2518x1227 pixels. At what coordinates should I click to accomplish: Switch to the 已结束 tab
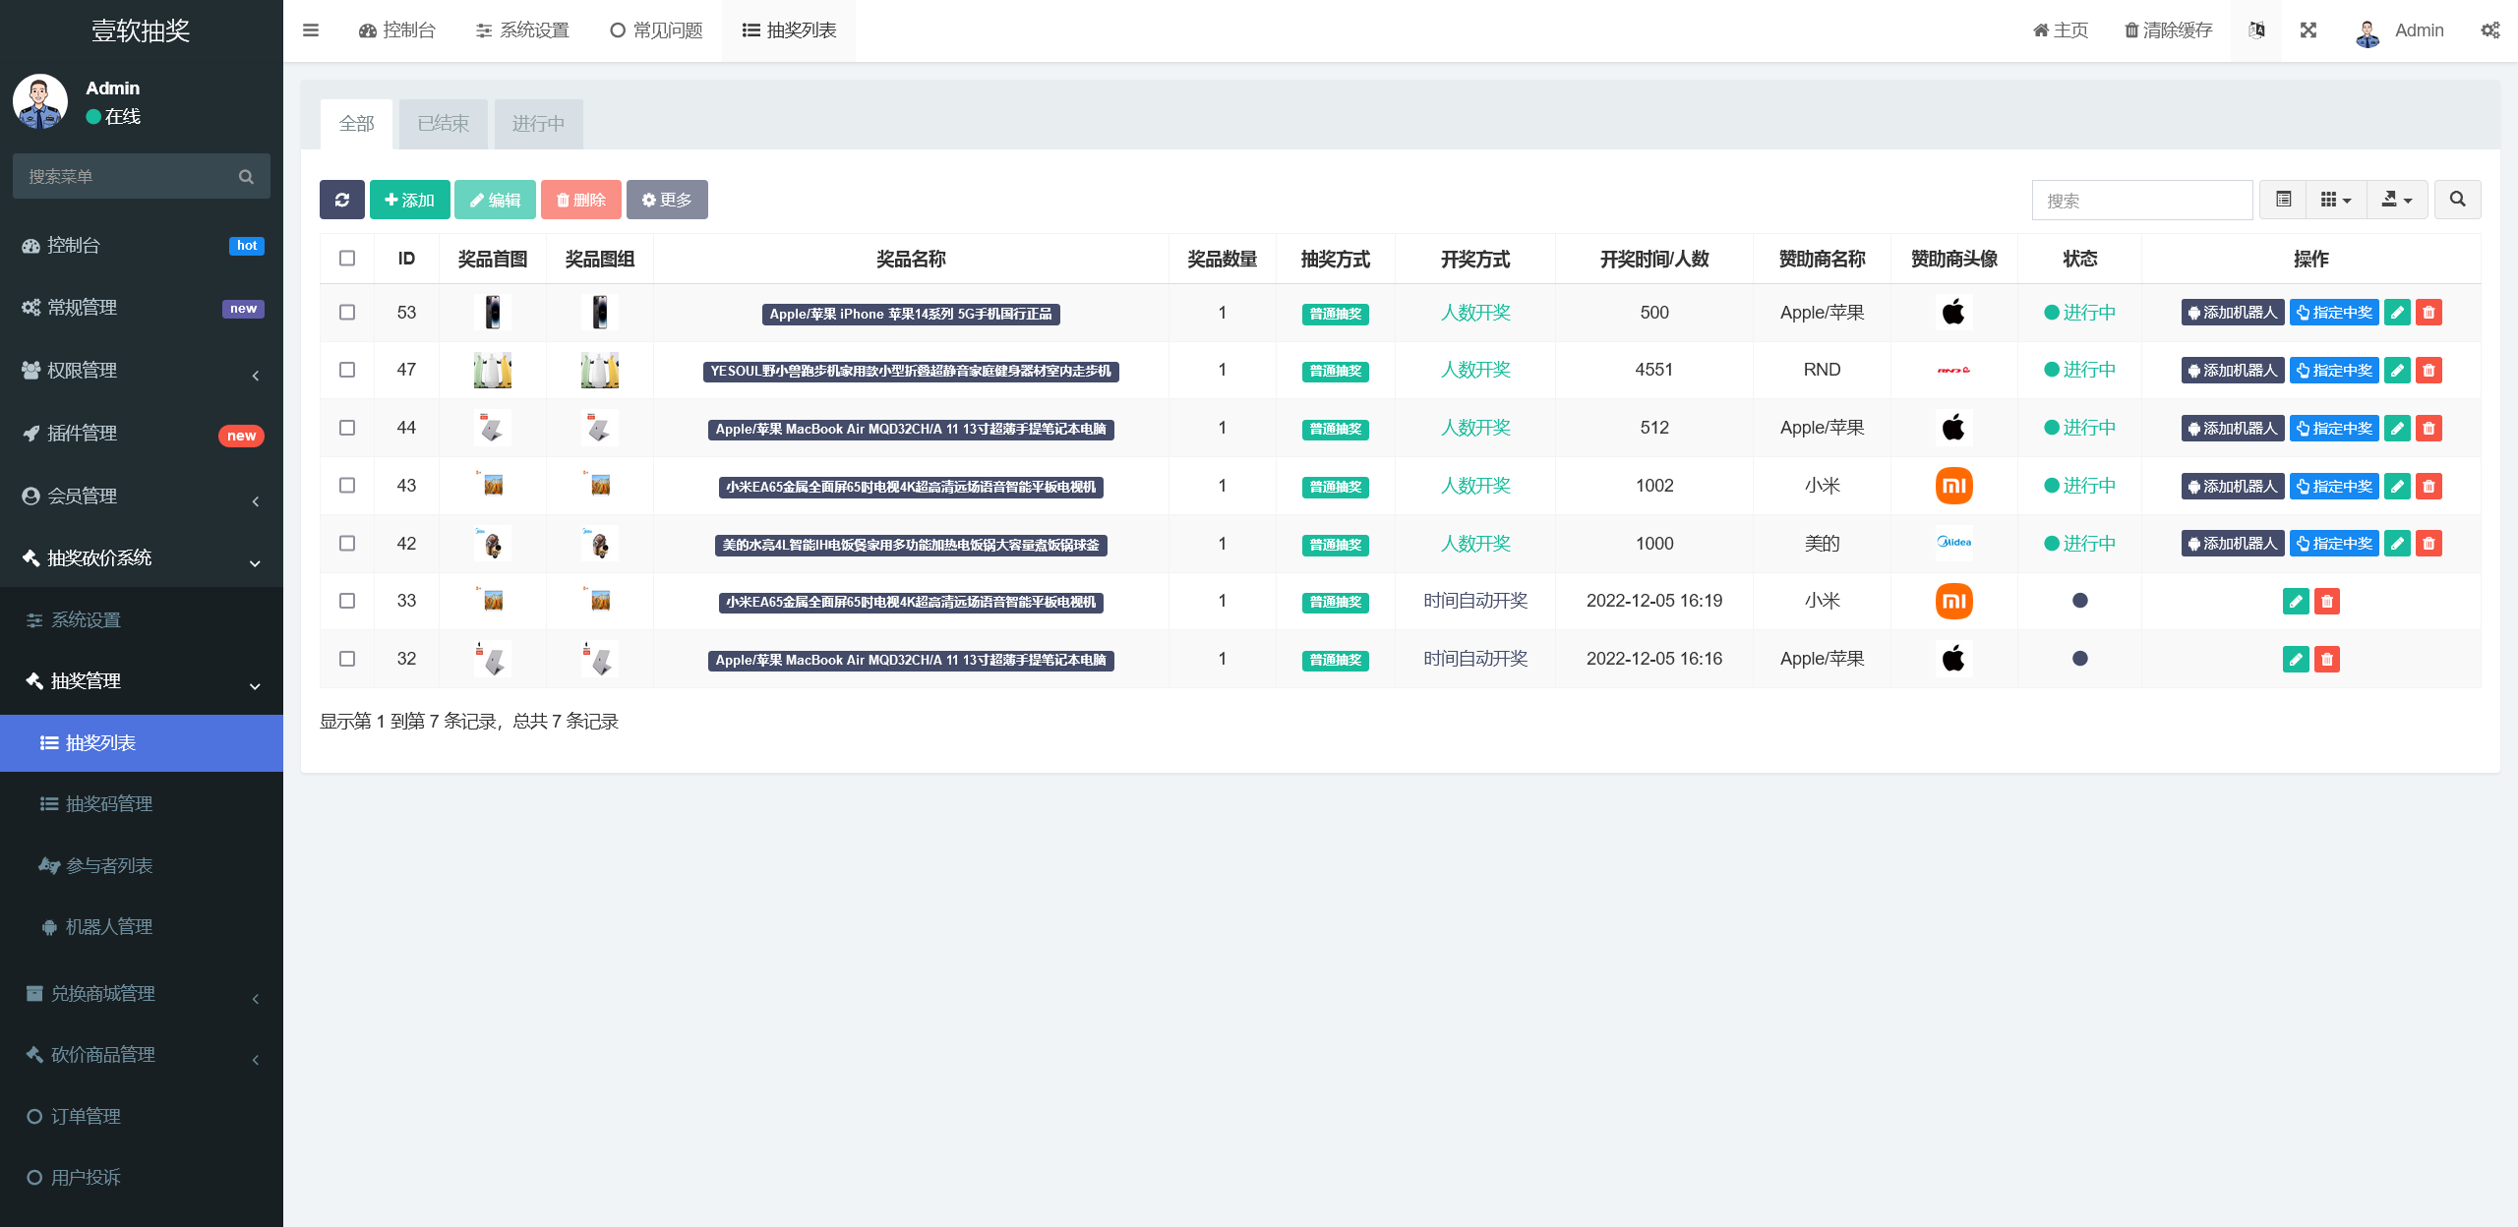point(443,124)
